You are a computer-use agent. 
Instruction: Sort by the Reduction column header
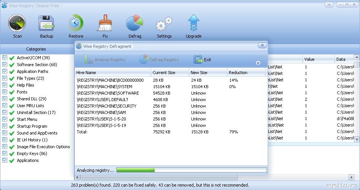pyautogui.click(x=246, y=73)
